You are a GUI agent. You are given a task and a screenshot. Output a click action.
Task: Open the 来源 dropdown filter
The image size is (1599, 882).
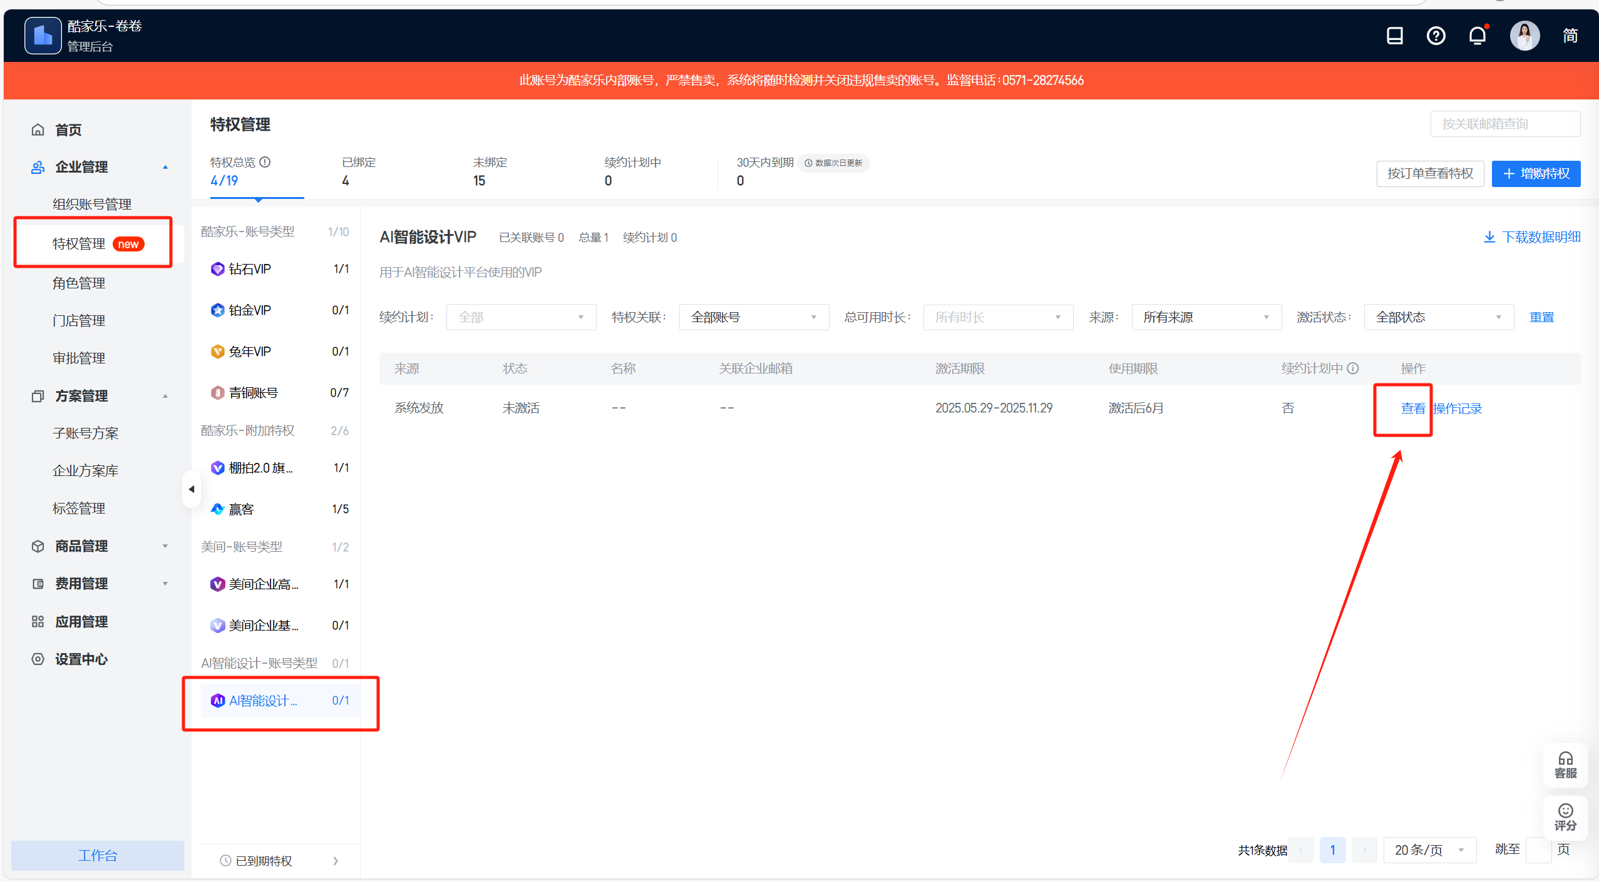click(1206, 317)
